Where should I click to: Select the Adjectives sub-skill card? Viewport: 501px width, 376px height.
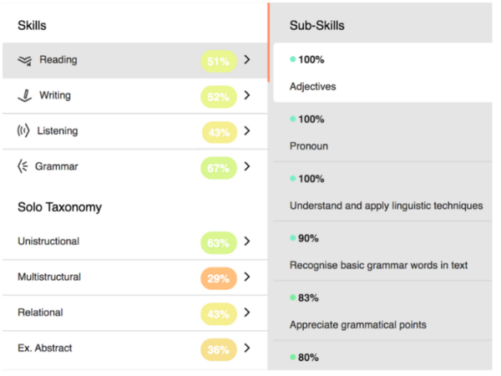click(382, 73)
